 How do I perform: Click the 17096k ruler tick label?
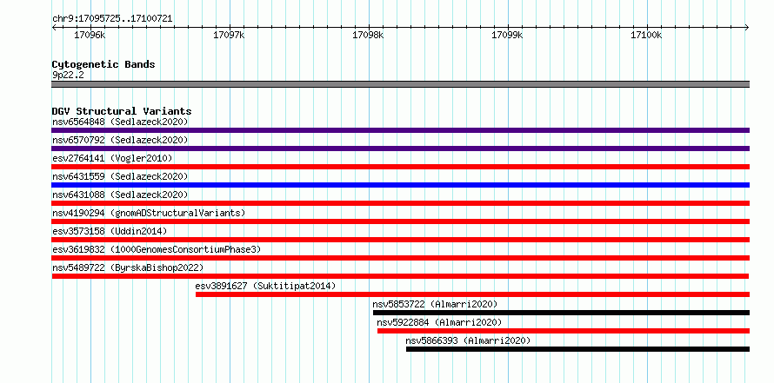point(90,35)
